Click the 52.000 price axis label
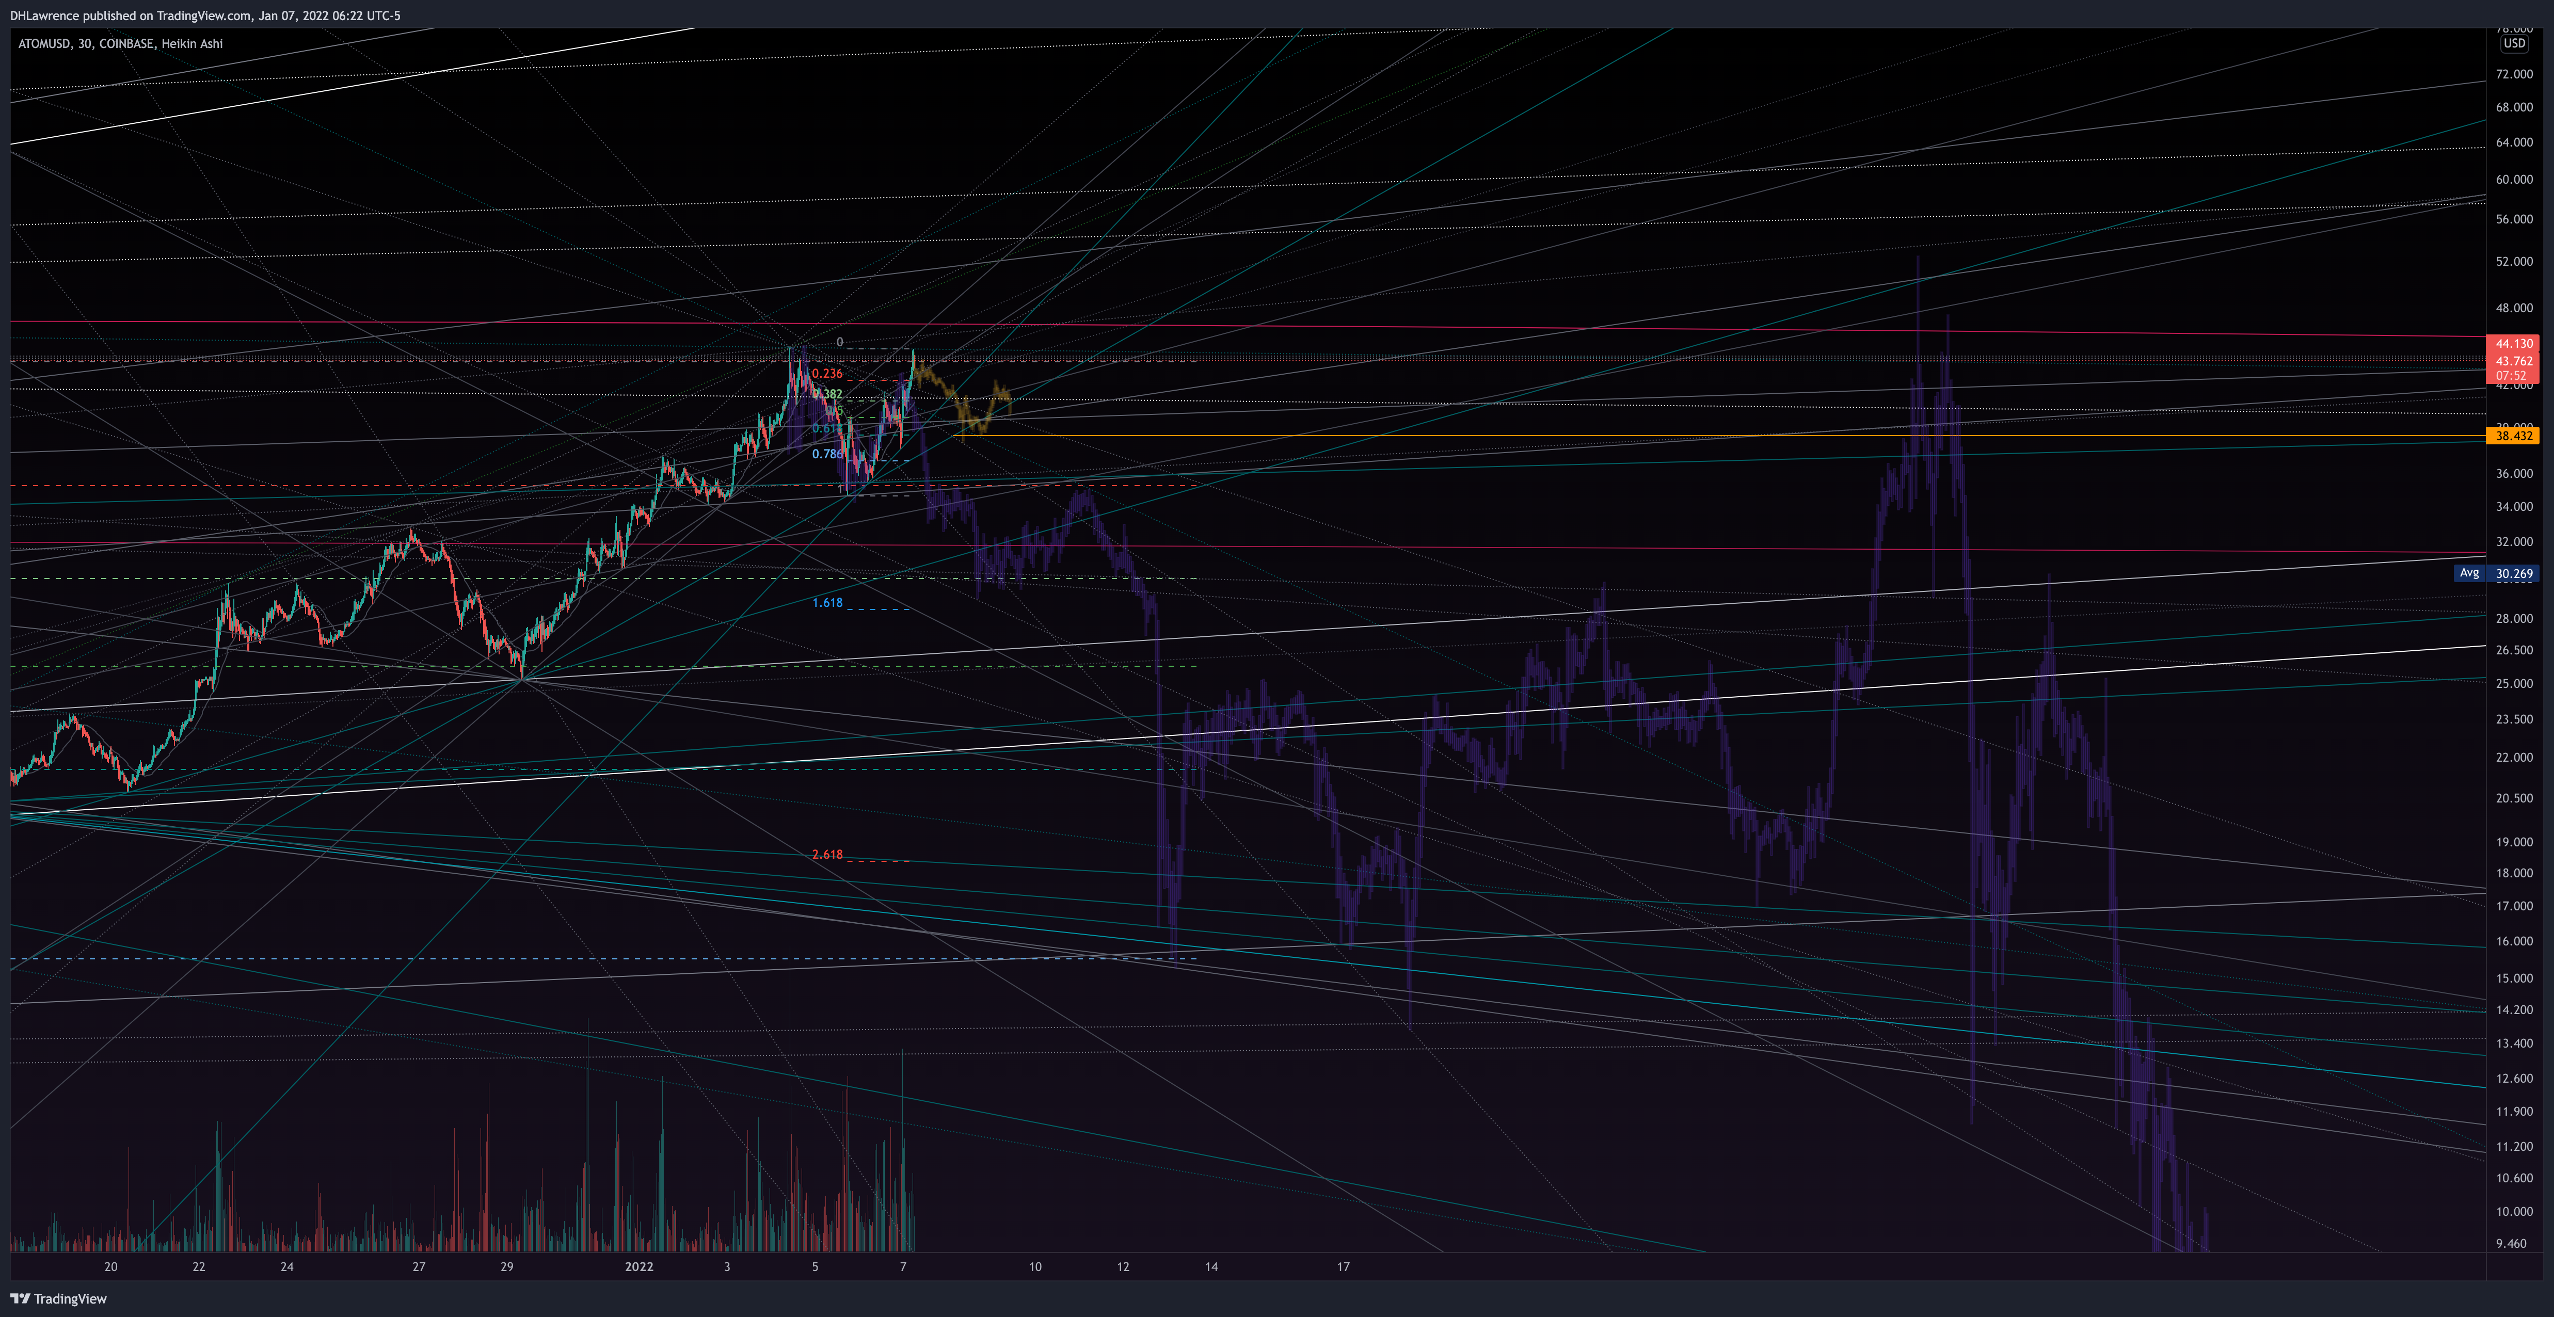 2513,262
